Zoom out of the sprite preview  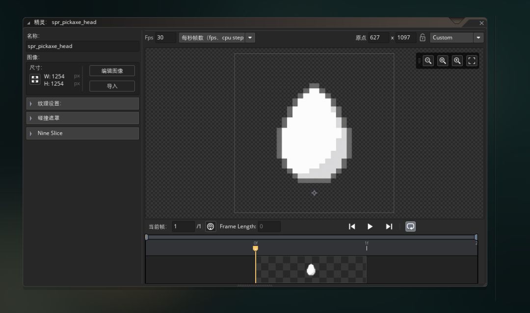tap(428, 61)
